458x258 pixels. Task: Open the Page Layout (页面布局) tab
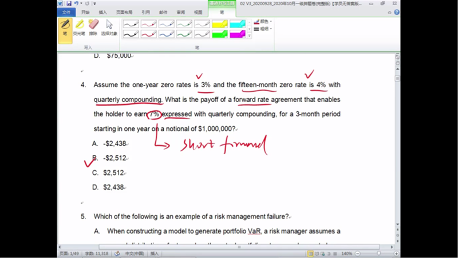[x=124, y=12]
